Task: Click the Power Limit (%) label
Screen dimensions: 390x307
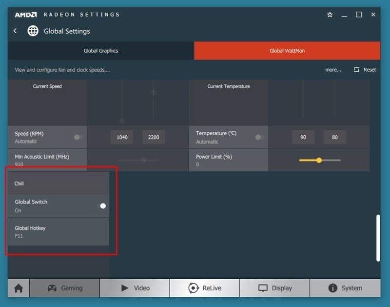Action: click(214, 157)
